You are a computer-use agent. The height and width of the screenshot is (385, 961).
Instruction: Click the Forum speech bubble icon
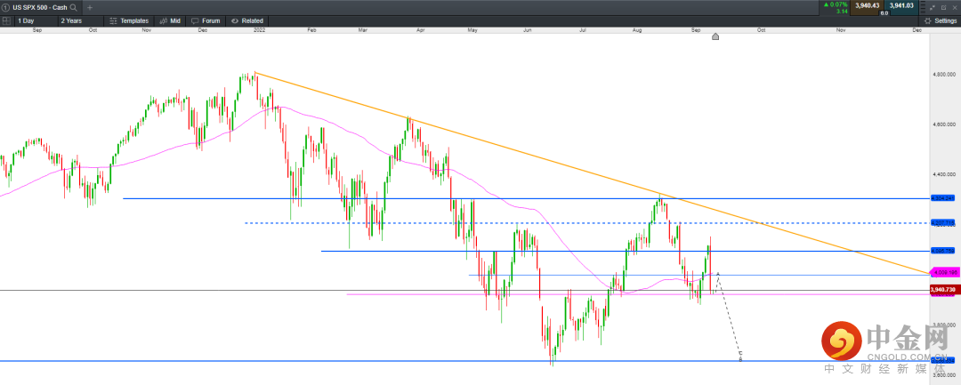click(x=196, y=20)
